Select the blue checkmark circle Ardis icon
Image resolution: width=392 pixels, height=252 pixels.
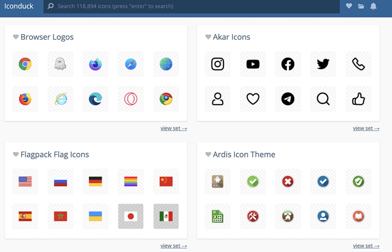pos(323,182)
